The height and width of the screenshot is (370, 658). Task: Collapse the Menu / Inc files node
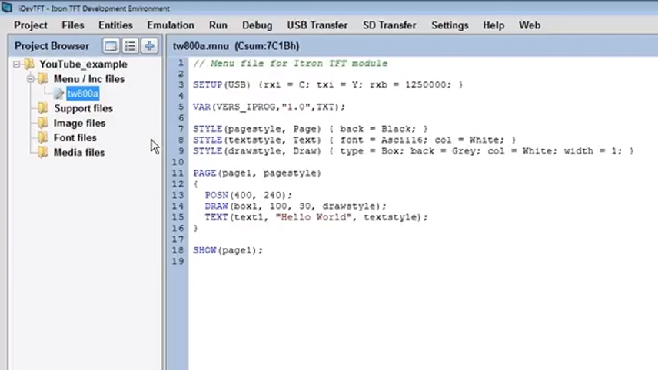pyautogui.click(x=31, y=79)
